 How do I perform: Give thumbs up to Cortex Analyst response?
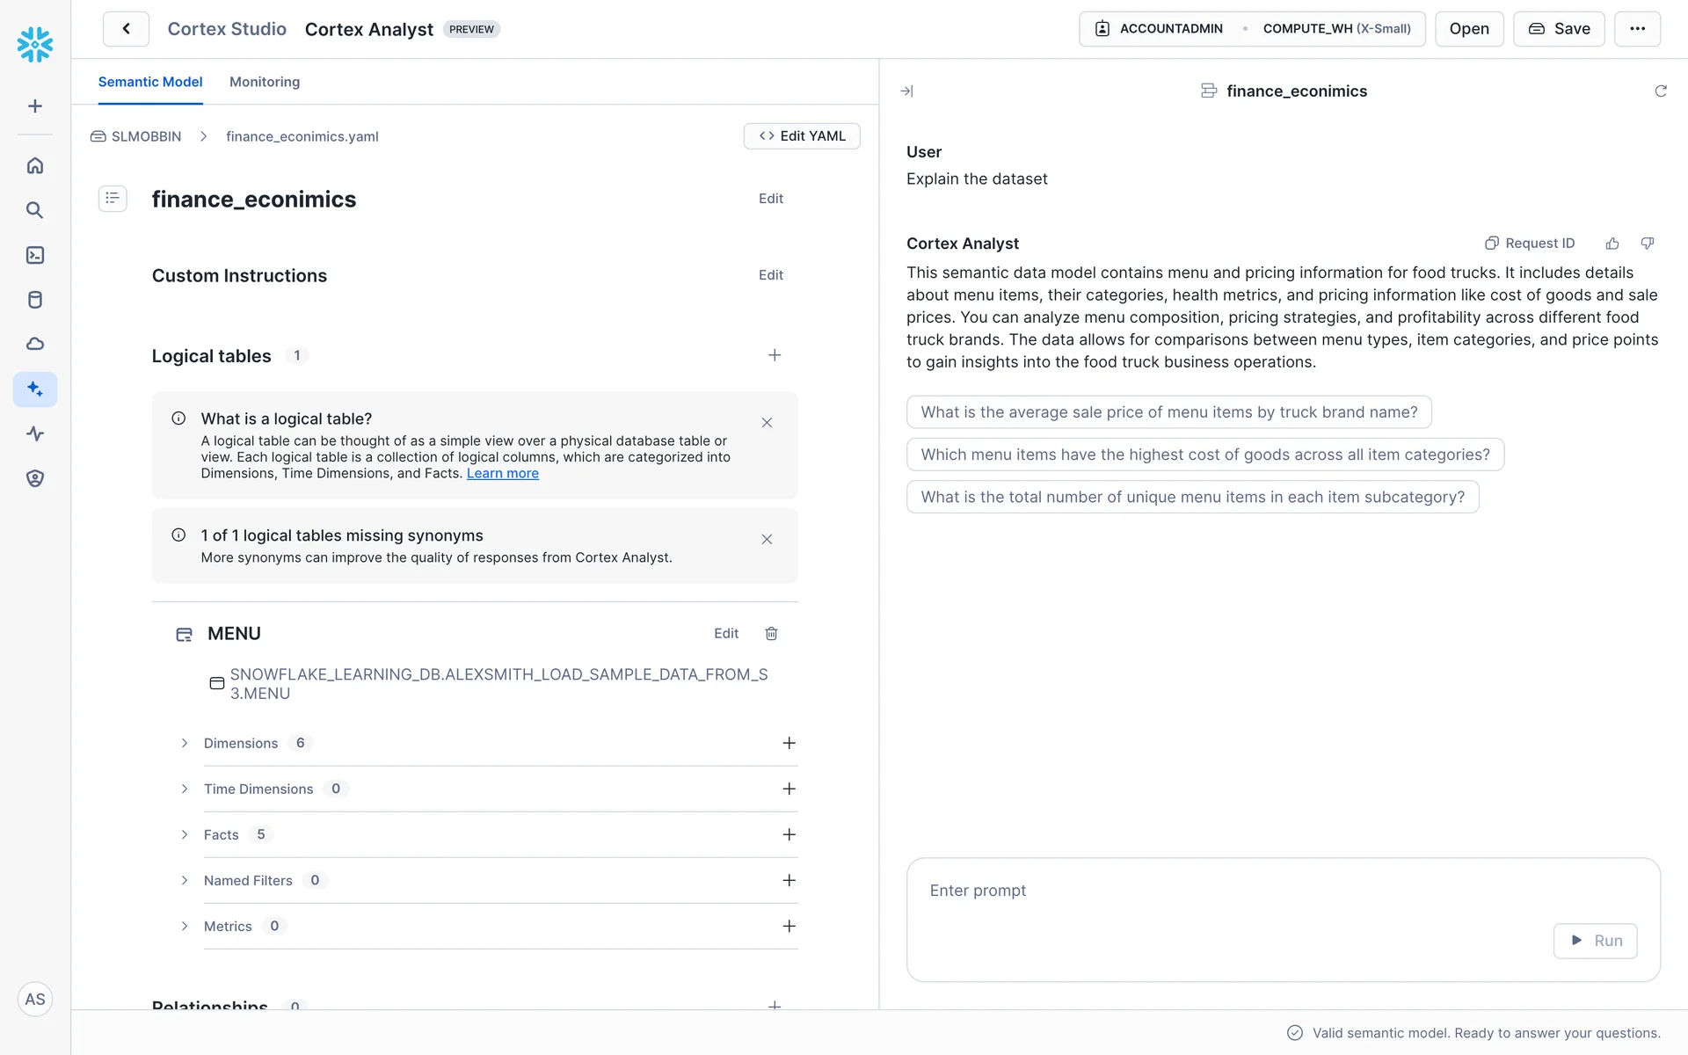[1612, 244]
